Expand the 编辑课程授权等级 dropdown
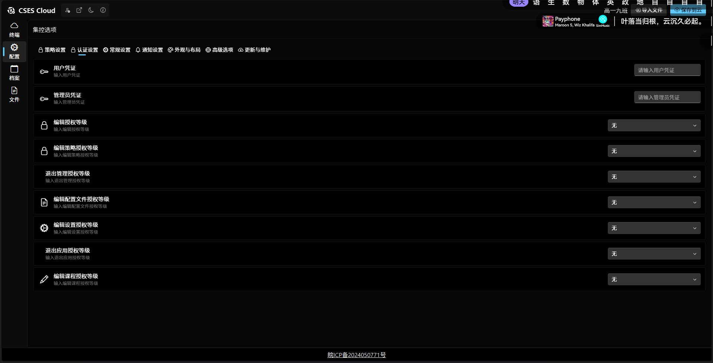713x363 pixels. (x=654, y=280)
